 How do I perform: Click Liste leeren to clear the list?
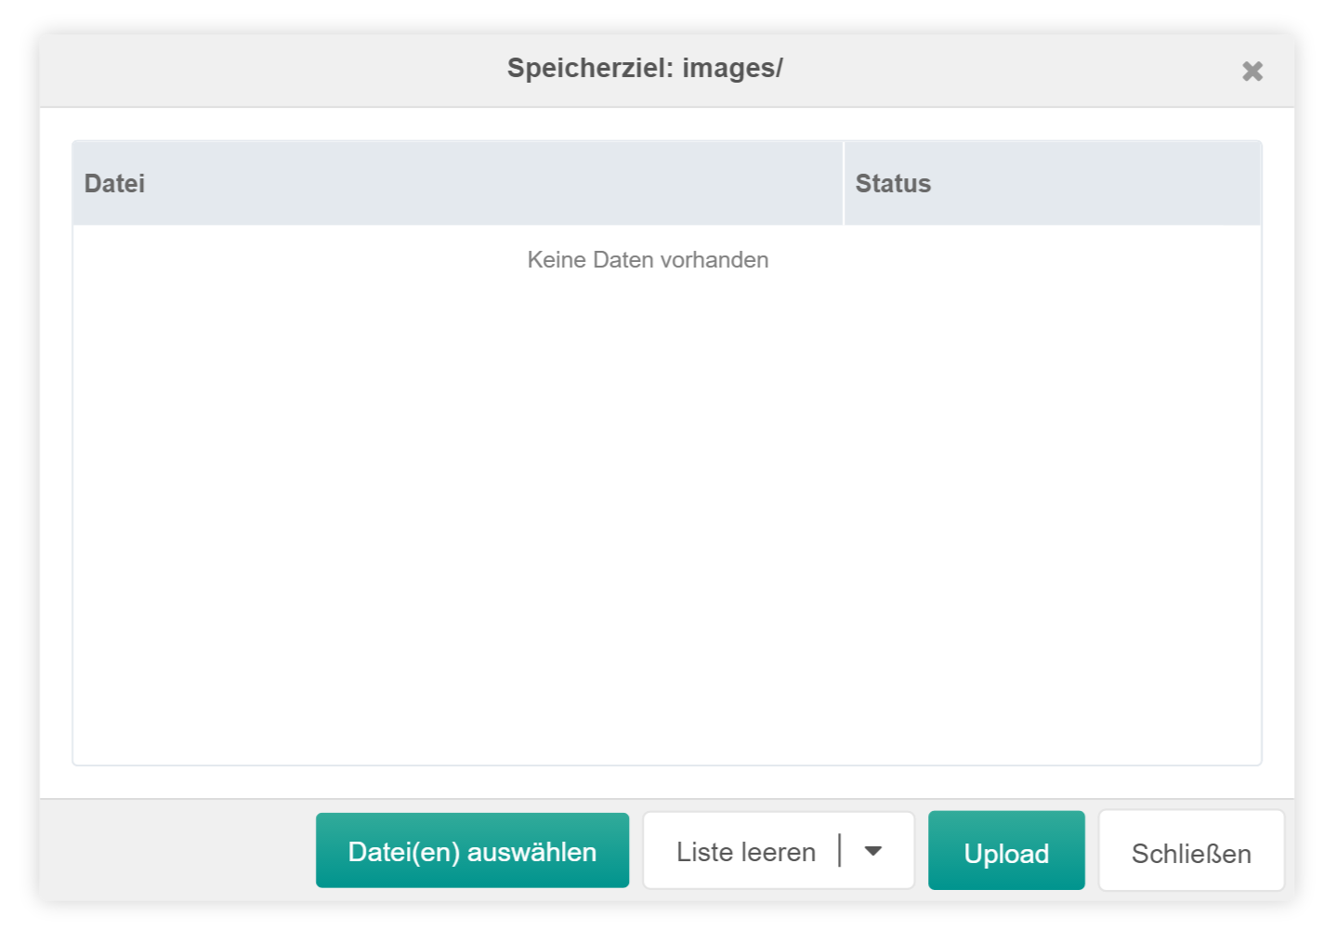click(x=746, y=850)
